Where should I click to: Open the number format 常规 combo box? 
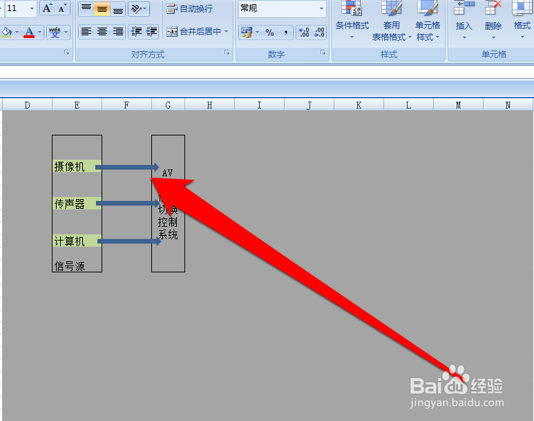pos(283,8)
